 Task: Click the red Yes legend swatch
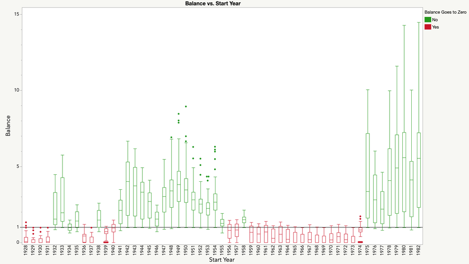428,27
